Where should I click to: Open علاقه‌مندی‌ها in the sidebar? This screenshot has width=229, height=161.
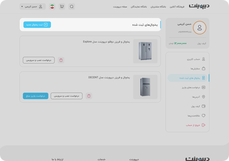click(x=187, y=115)
